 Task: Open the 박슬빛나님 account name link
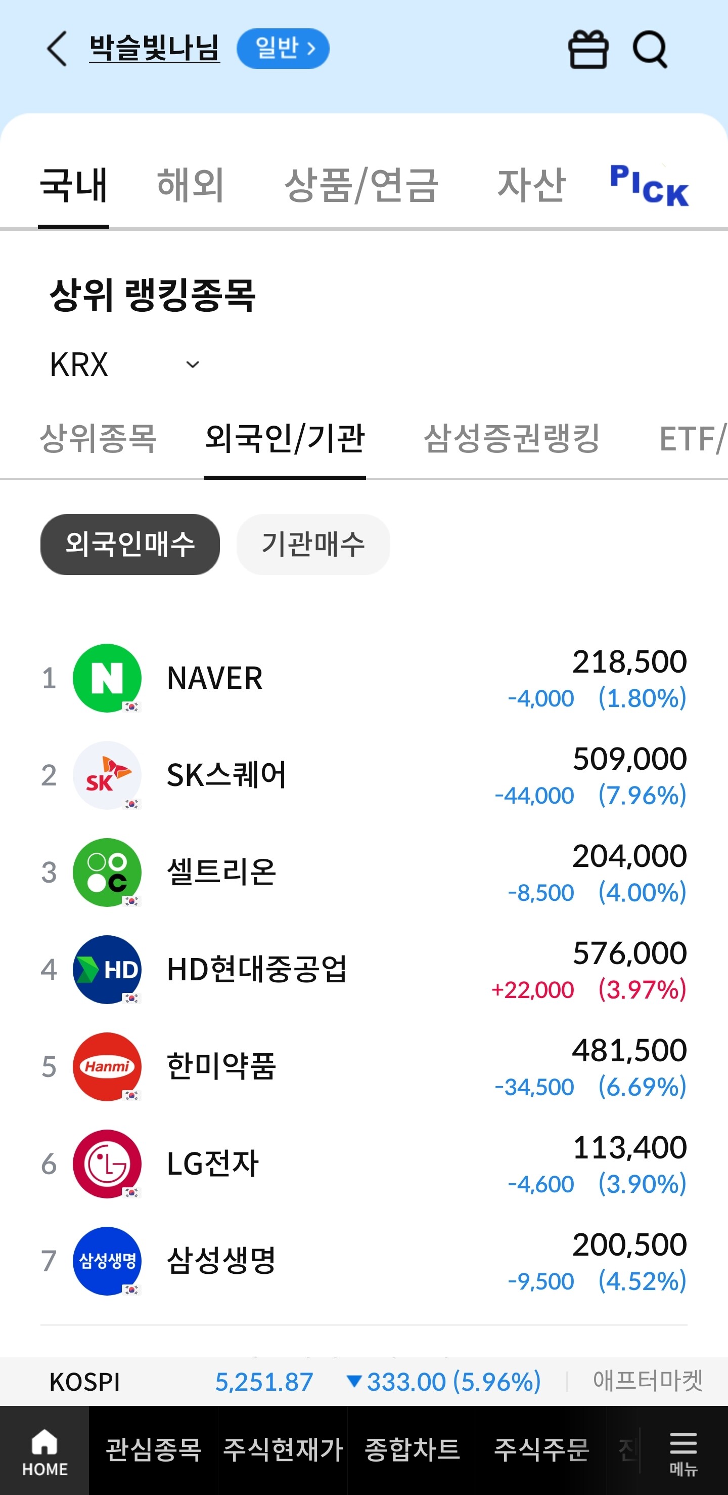154,49
